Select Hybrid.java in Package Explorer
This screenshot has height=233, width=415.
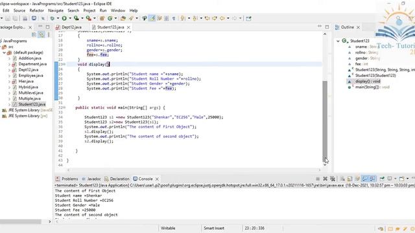point(29,87)
